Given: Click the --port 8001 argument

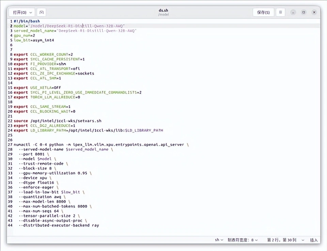Looking at the screenshot, I should 34,154.
